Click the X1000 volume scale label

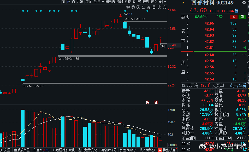172,145
